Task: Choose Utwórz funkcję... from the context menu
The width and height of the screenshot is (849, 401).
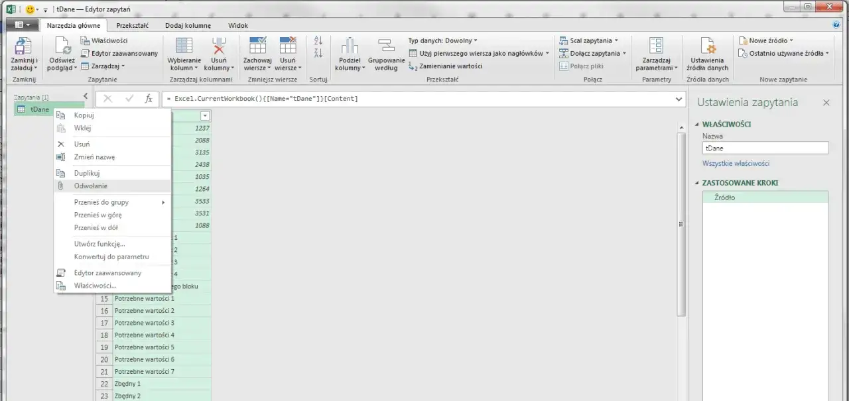Action: [111, 244]
